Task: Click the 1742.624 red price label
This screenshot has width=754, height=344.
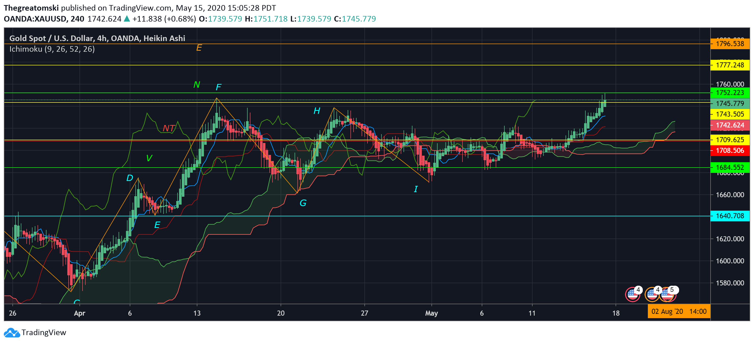Action: click(730, 125)
